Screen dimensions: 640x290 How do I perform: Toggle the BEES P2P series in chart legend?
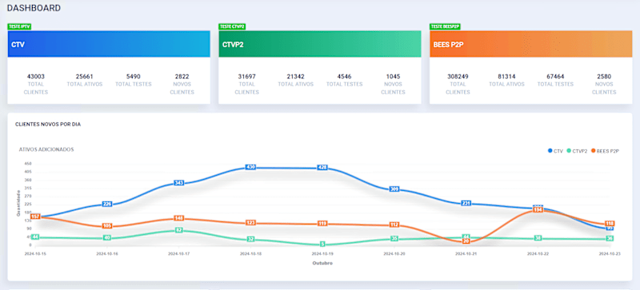click(606, 151)
